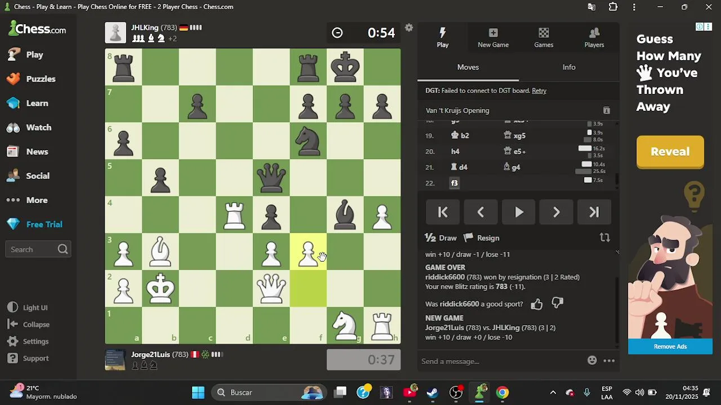The height and width of the screenshot is (405, 721).
Task: Go to the next move
Action: click(x=557, y=212)
